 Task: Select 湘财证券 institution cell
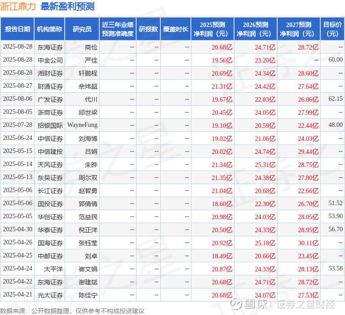[x=50, y=73]
